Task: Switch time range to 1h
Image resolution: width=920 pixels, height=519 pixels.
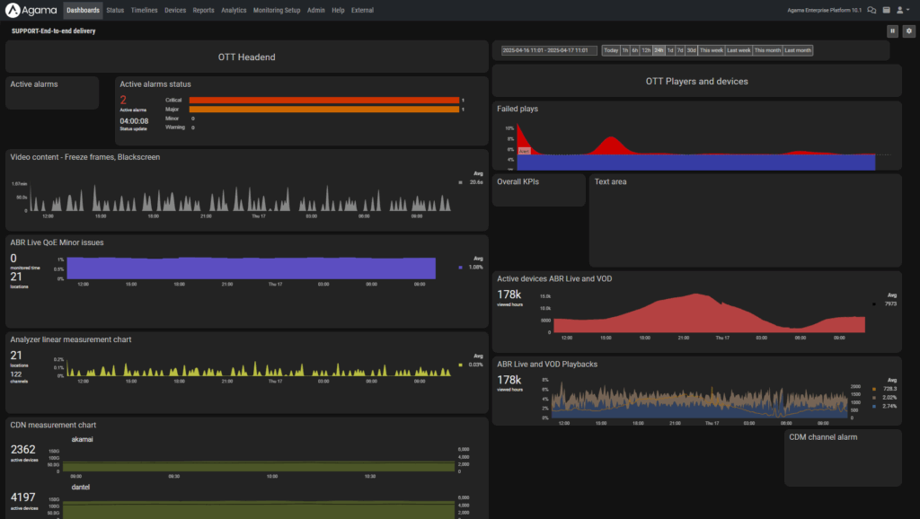Action: 624,50
